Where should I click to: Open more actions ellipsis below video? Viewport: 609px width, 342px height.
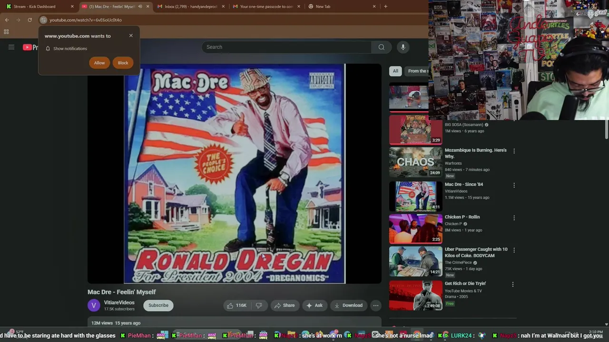[x=376, y=305]
